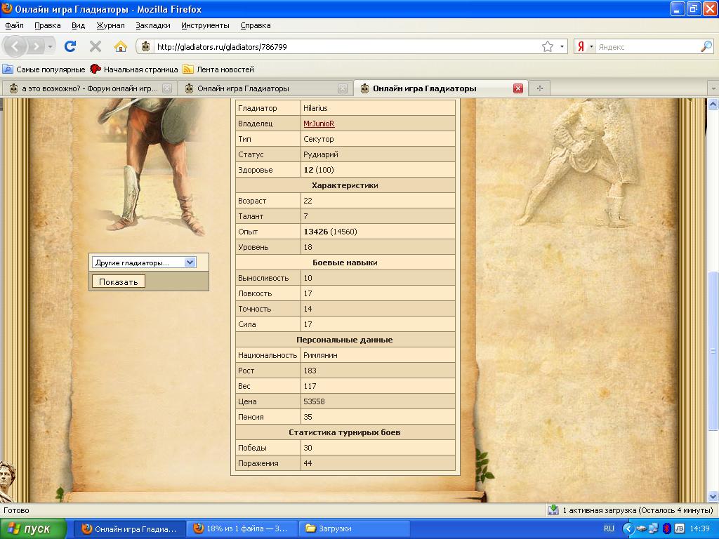
Task: Click the Лента новостей bookmark
Action: coord(225,69)
